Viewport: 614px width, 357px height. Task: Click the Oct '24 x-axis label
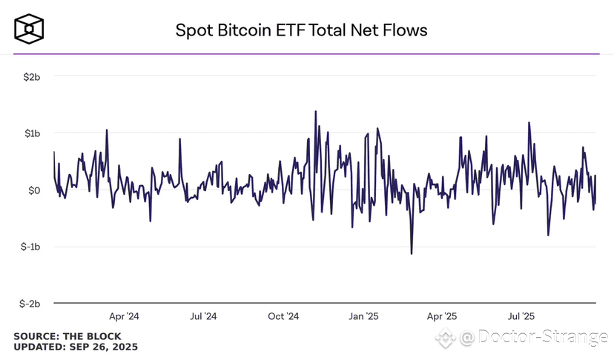(x=283, y=316)
